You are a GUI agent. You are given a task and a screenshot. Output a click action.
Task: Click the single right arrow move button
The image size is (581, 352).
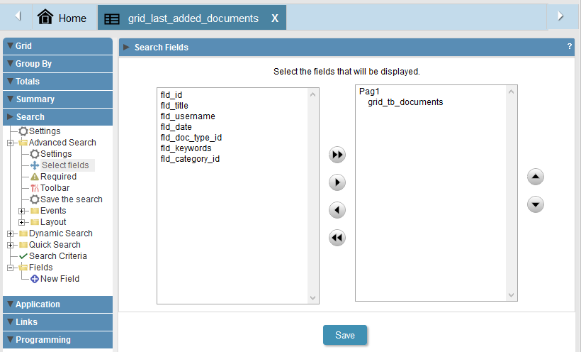[337, 182]
